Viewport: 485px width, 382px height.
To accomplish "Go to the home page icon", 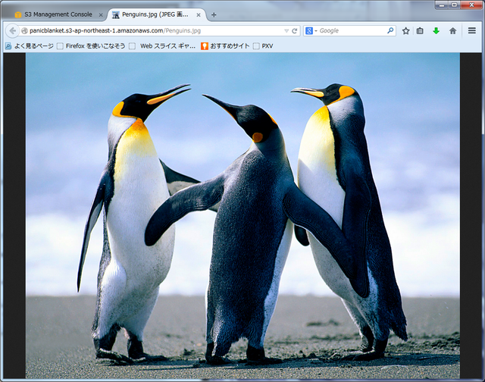I will click(x=453, y=30).
